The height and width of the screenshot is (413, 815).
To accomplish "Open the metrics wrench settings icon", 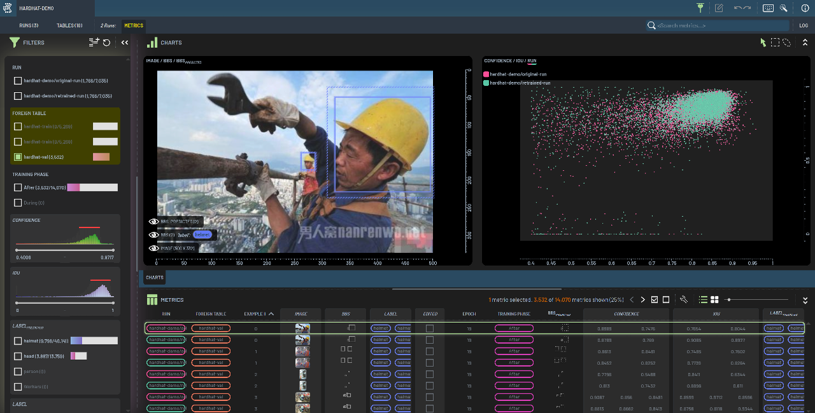I will 684,300.
